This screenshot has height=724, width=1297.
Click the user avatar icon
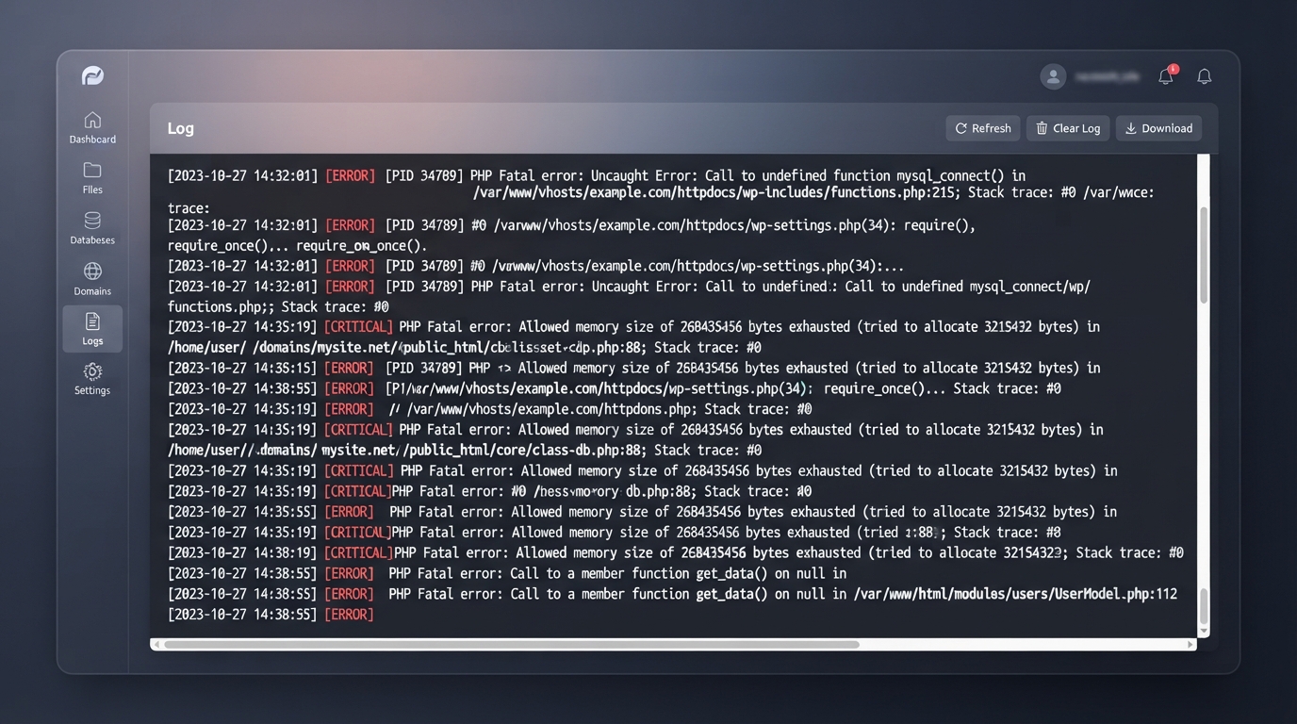click(1053, 76)
